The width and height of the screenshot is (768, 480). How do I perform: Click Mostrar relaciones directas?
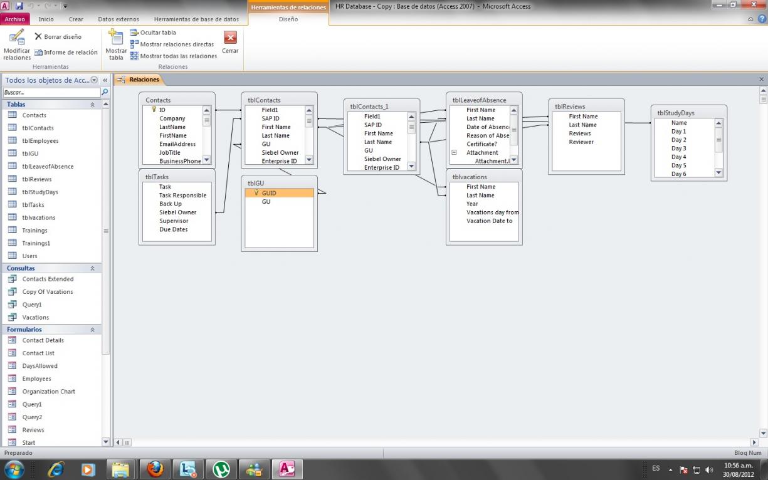pyautogui.click(x=172, y=44)
